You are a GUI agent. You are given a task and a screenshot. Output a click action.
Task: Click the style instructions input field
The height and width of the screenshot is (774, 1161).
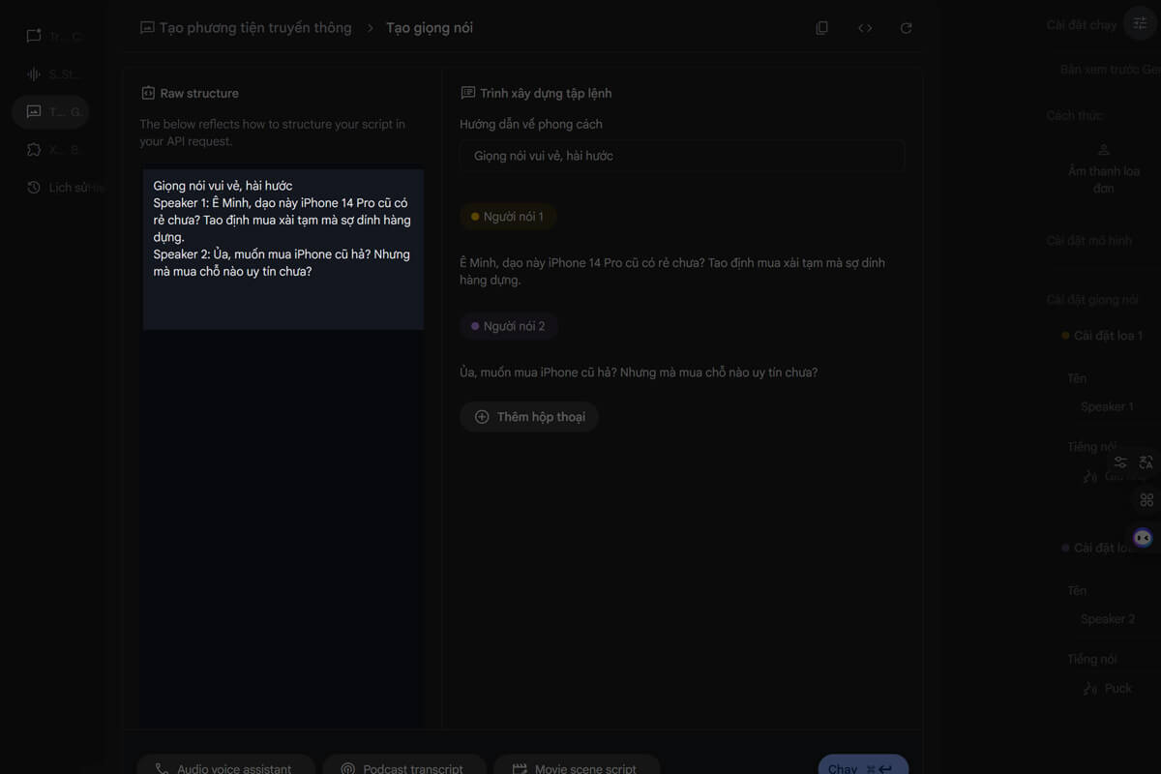click(682, 156)
